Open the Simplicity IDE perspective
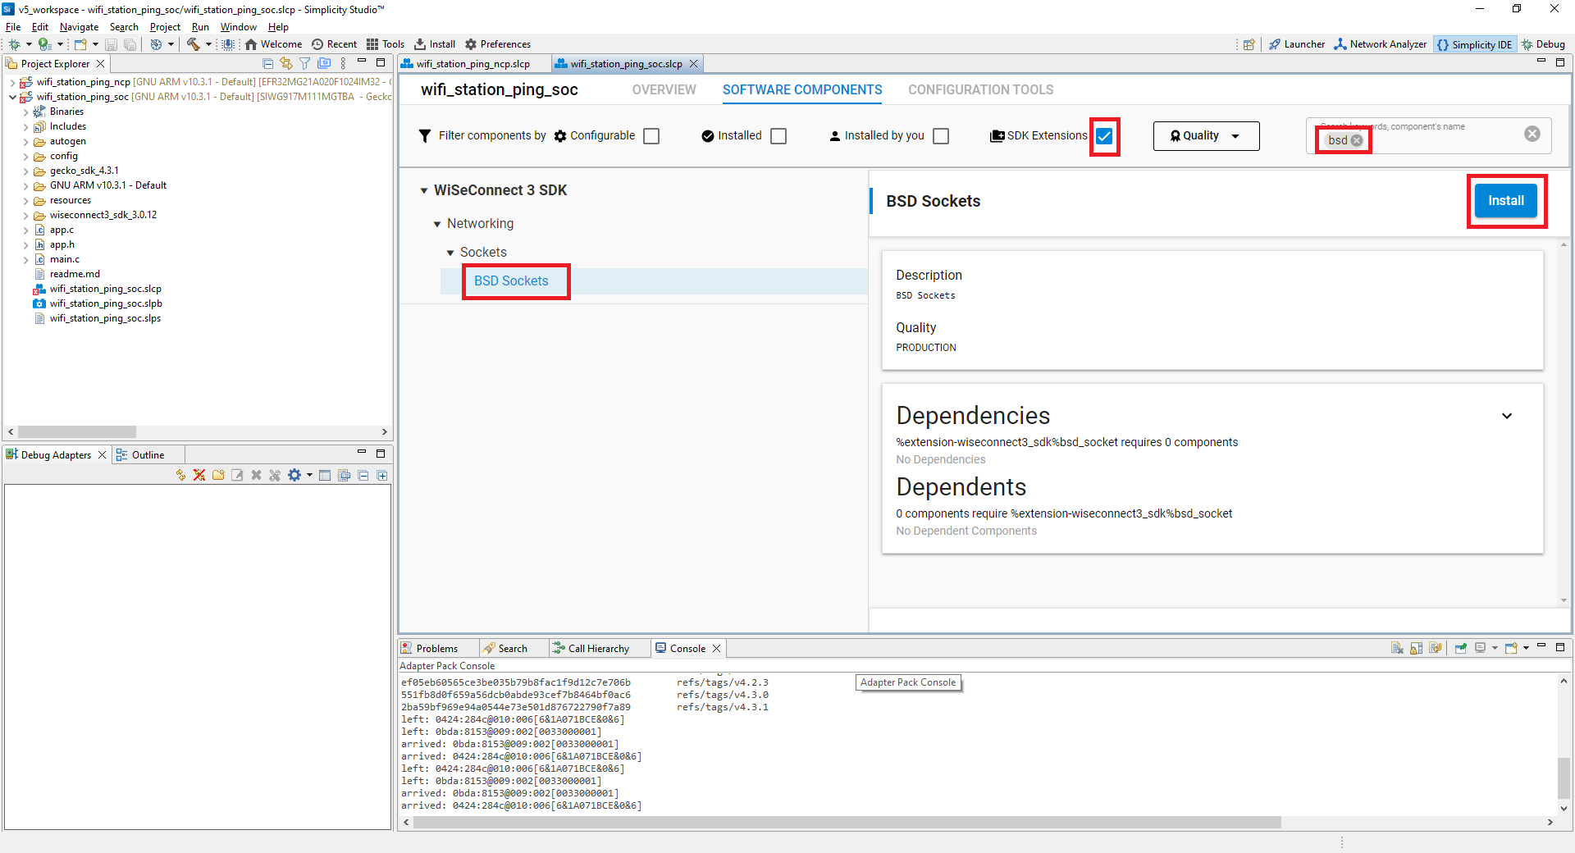Image resolution: width=1575 pixels, height=853 pixels. pos(1474,44)
